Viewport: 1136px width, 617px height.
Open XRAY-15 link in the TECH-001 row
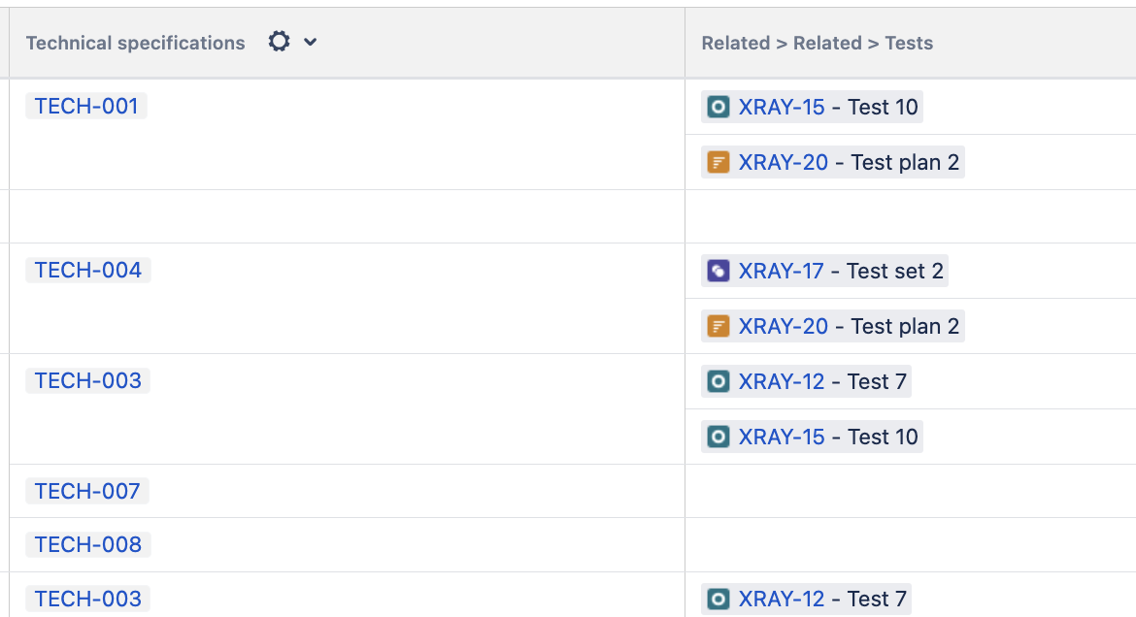pos(781,107)
